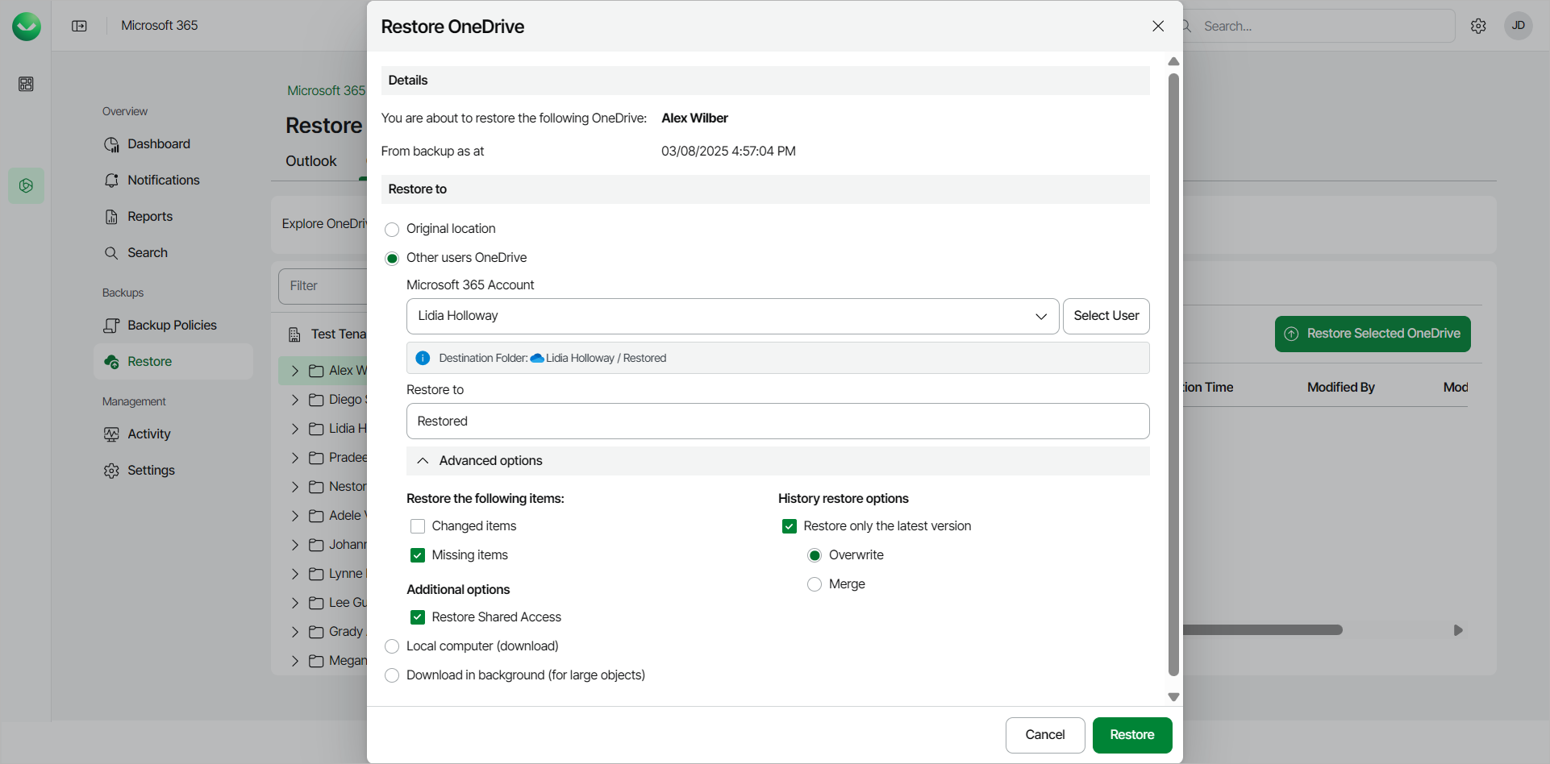Click the Restore to folder name field

click(777, 421)
